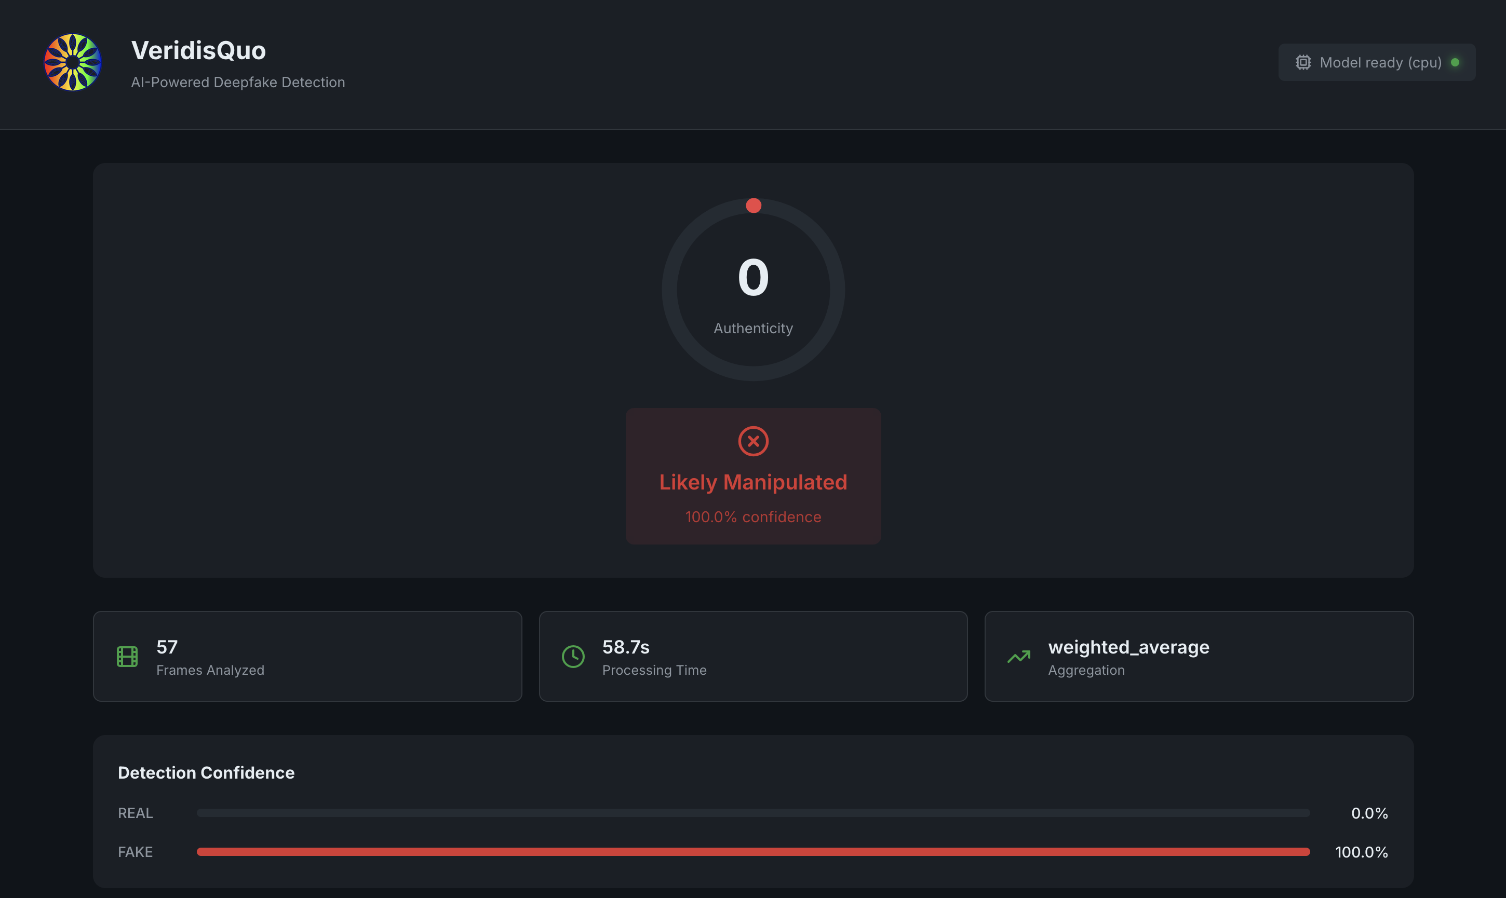Click the FAKE confidence progress bar
Viewport: 1506px width, 898px height.
[x=752, y=851]
